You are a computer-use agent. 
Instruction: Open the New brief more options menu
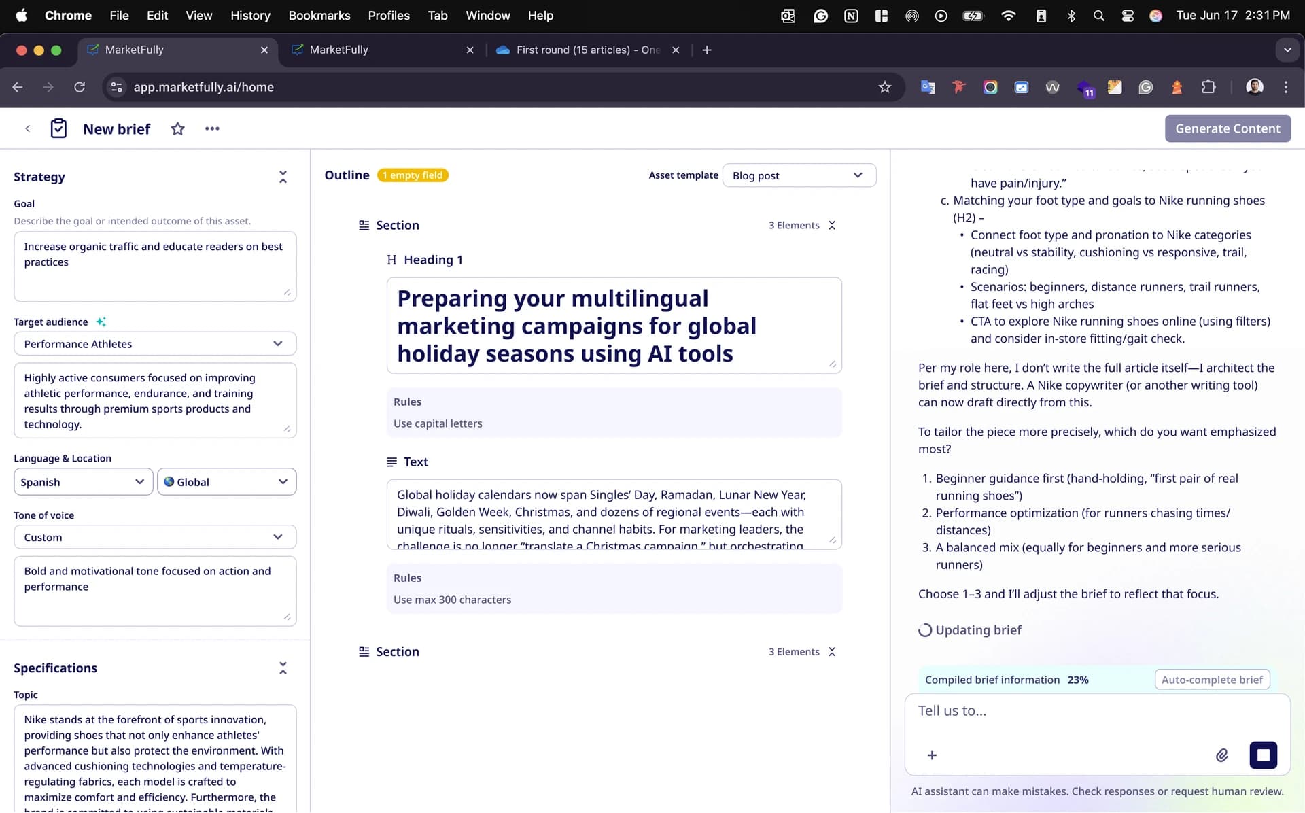pos(212,128)
